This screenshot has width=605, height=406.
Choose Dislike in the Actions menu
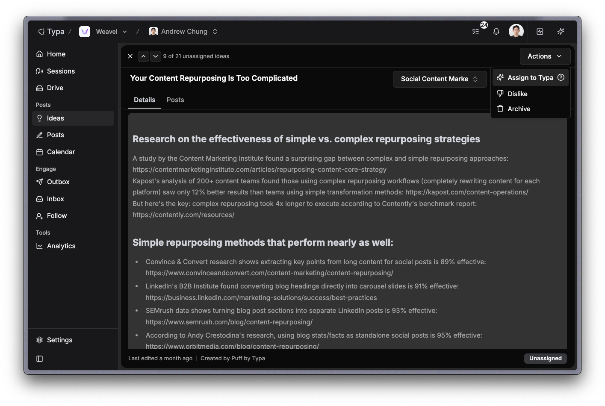517,94
